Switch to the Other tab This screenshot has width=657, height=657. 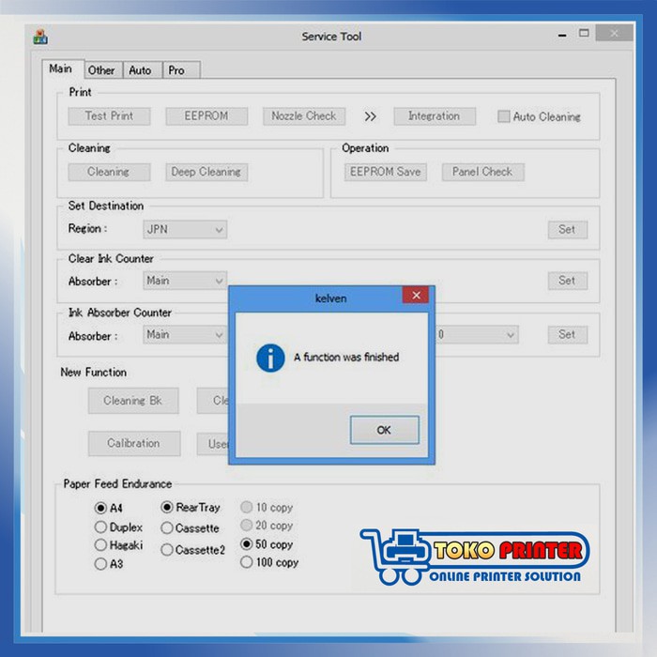(x=101, y=70)
